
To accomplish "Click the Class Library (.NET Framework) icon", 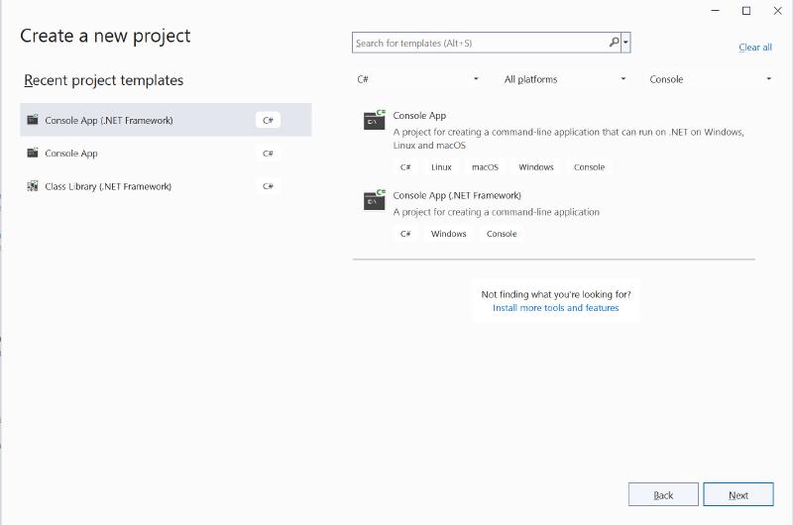I will coord(33,186).
